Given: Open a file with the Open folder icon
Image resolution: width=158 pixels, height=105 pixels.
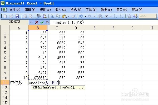Looking at the screenshot, I should coord(11,16).
